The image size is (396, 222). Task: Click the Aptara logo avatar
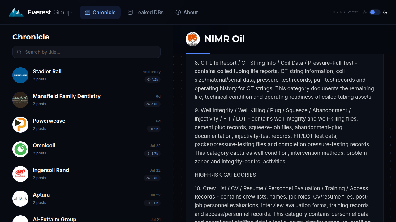tap(20, 199)
